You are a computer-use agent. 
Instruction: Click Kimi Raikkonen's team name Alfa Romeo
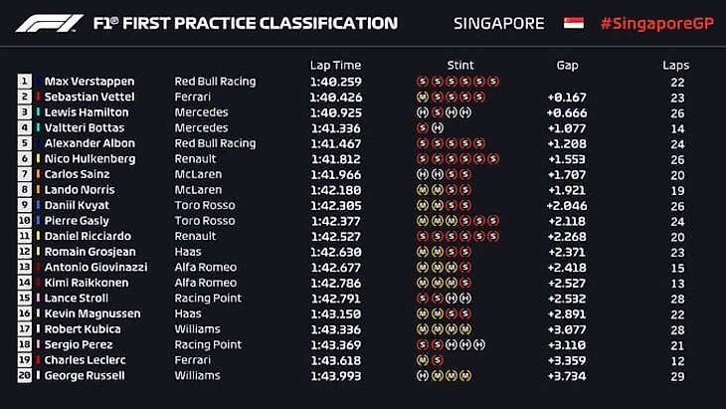point(206,283)
